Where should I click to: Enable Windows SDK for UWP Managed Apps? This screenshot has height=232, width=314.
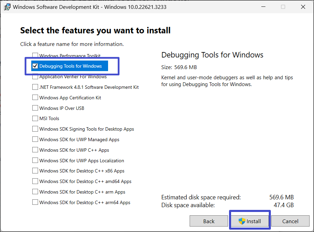pos(35,139)
